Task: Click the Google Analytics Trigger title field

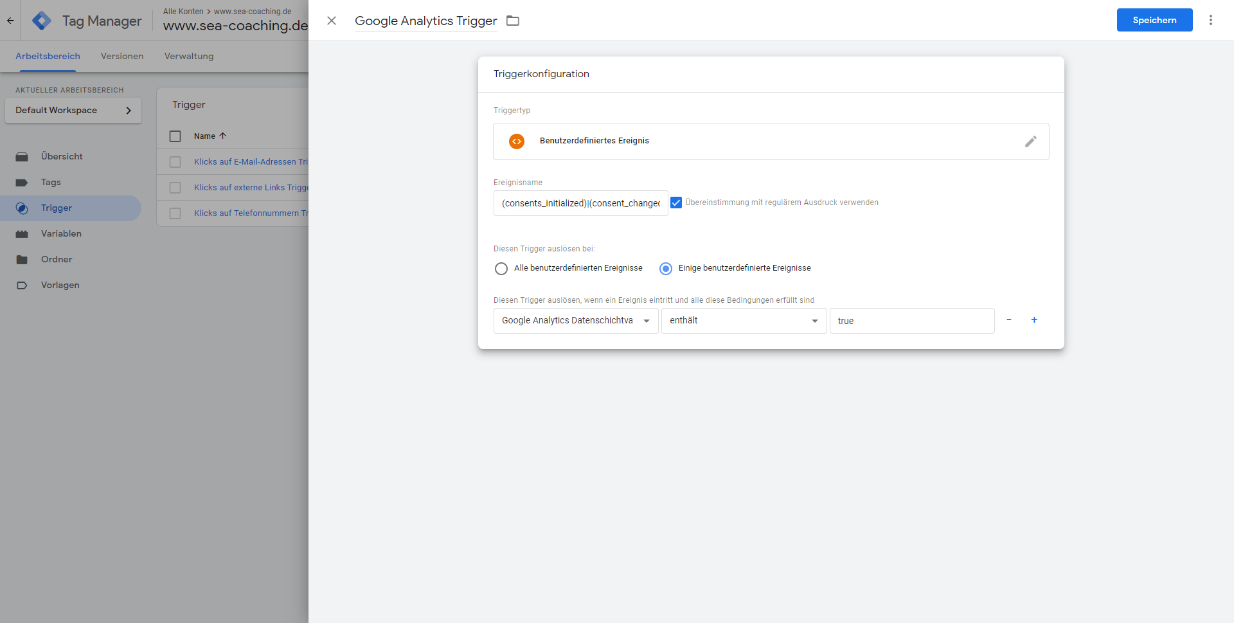Action: click(x=426, y=21)
